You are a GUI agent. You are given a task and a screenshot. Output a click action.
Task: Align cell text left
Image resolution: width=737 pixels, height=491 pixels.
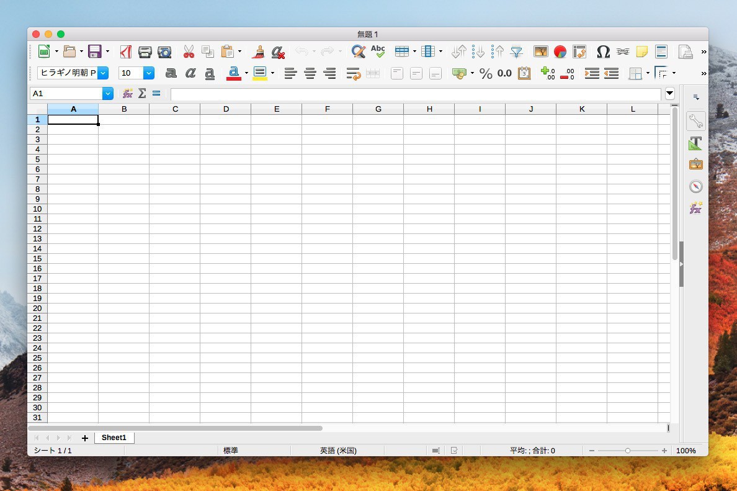point(290,73)
